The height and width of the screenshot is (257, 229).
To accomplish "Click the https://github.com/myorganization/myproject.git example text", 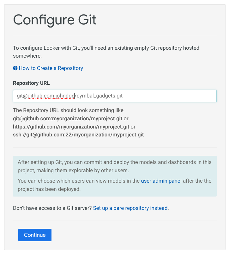I will click(x=71, y=127).
